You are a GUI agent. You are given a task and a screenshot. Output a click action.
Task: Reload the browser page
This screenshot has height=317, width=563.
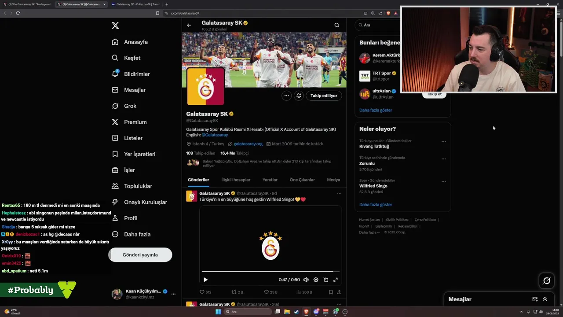(18, 13)
